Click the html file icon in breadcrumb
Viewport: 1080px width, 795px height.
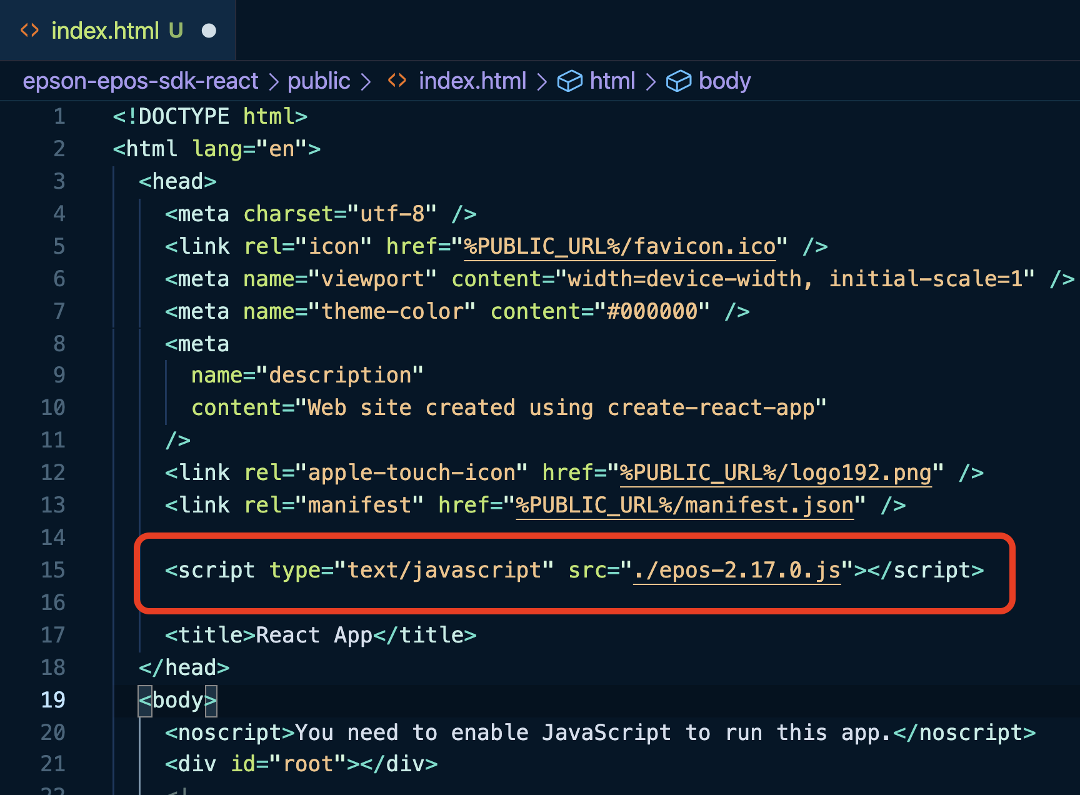tap(397, 81)
